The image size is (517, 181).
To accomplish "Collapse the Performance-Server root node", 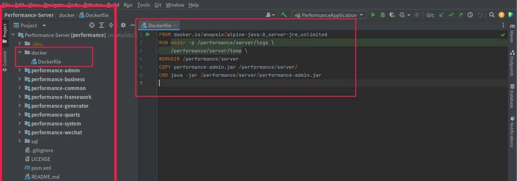I will click(x=13, y=35).
